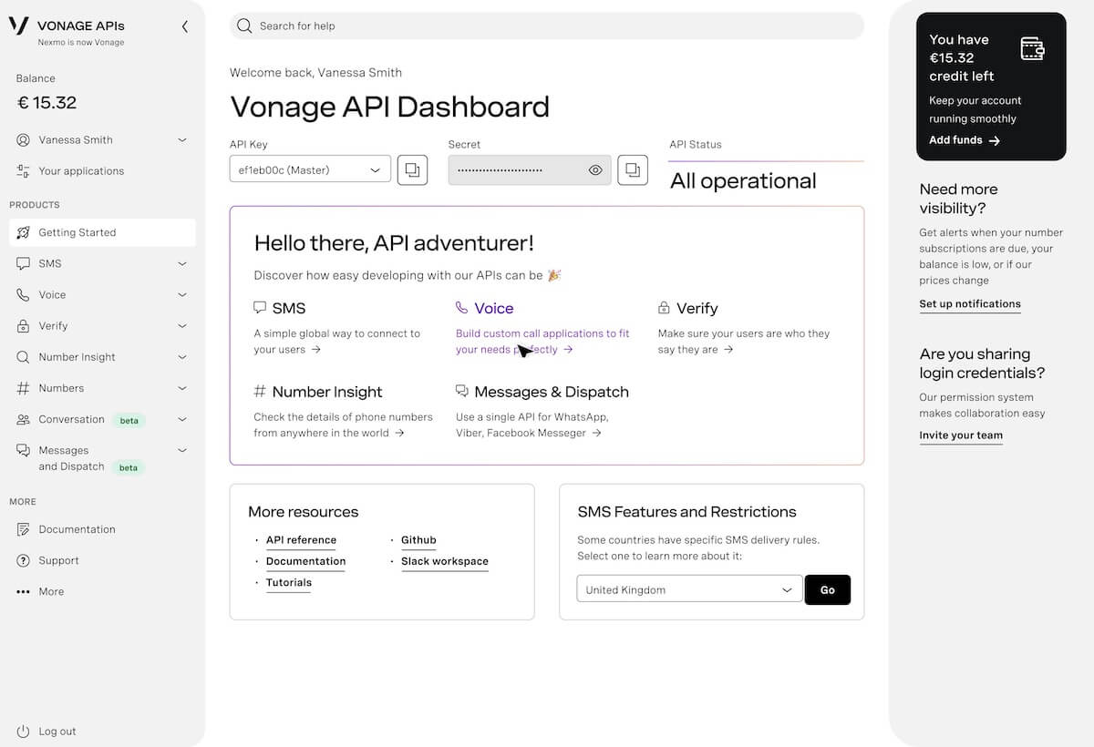
Task: Expand the SMS sidebar menu
Action: [x=181, y=264]
